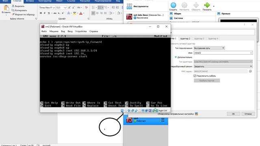Switch to the Адаптер 2 tab
The image size is (260, 146).
pos(185,39)
